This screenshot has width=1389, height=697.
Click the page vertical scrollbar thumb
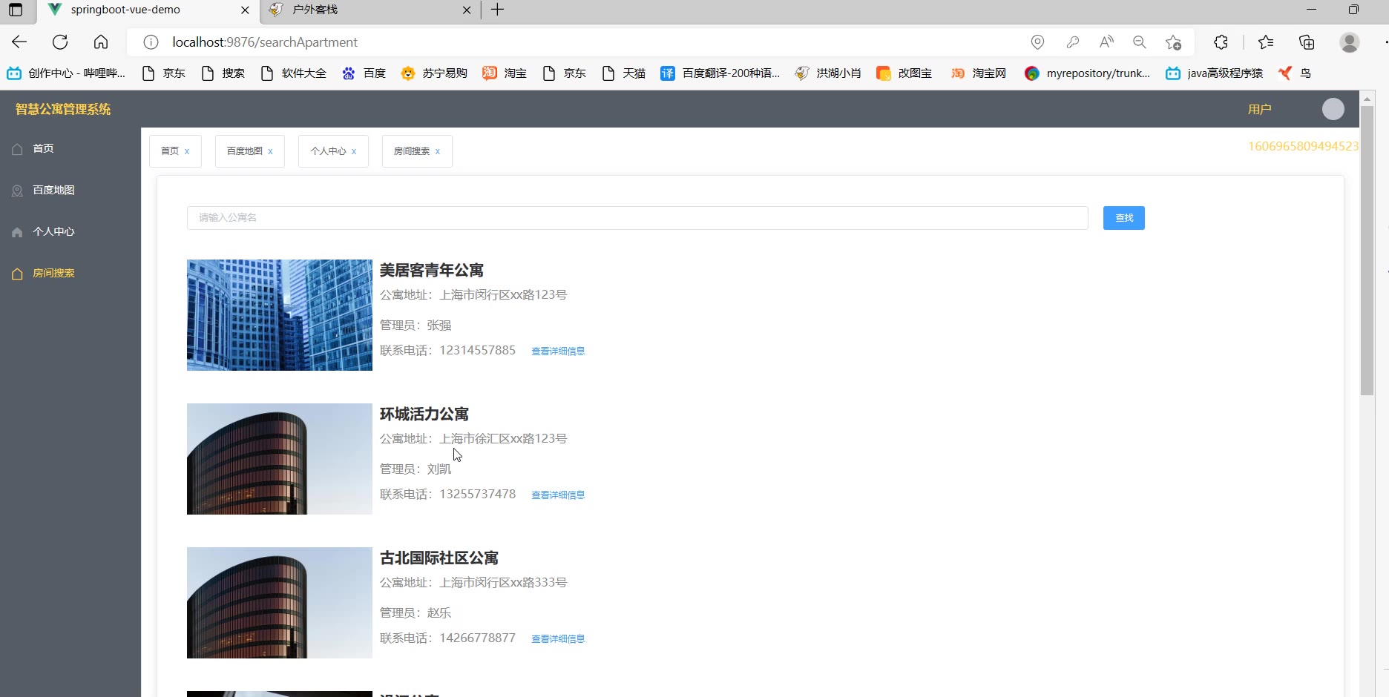(1367, 251)
